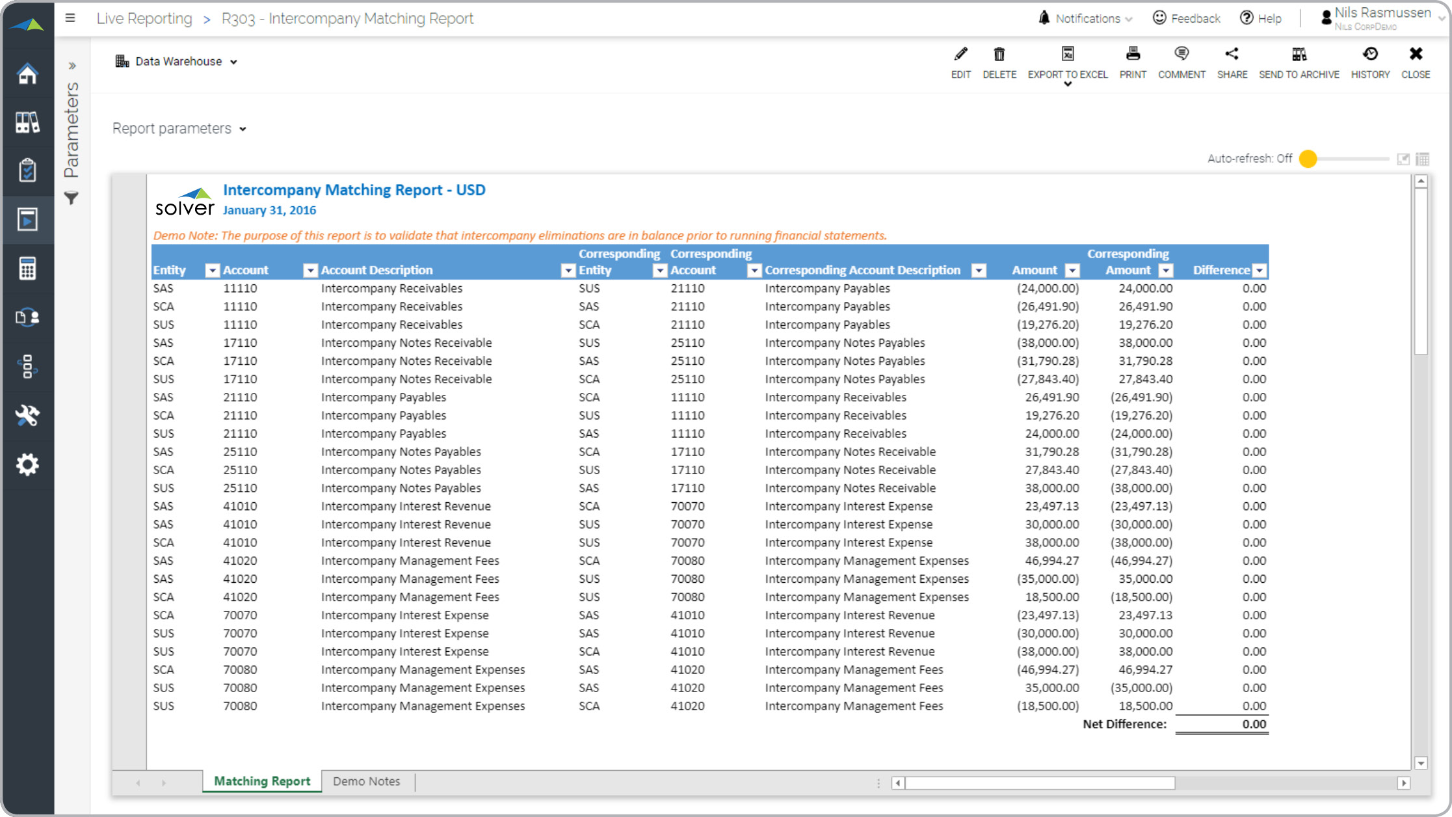Viewport: 1452px width, 817px height.
Task: Filter rows using the Entity column dropdown
Action: [213, 269]
